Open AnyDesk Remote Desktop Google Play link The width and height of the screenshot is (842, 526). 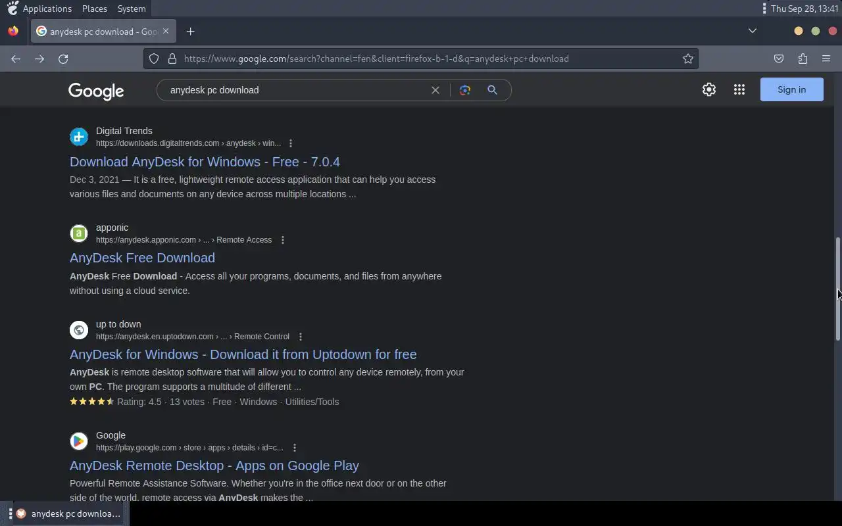(x=214, y=466)
